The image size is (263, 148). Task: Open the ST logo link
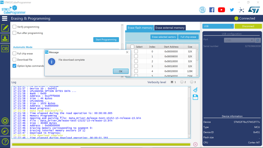point(254,10)
